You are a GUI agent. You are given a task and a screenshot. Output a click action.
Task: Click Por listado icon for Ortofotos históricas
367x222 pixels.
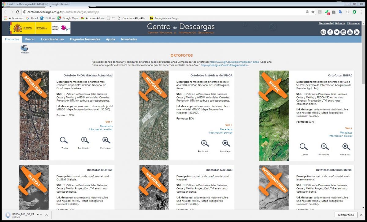(205, 143)
